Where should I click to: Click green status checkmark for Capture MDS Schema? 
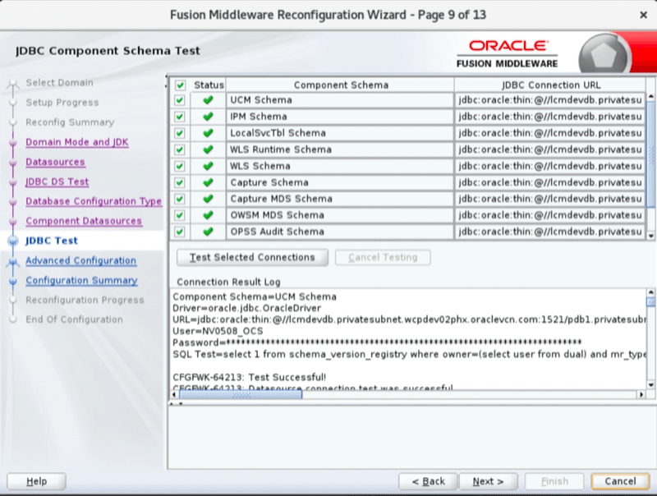coord(208,199)
